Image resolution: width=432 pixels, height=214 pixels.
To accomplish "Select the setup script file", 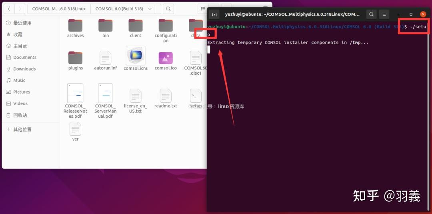I will 196,95.
